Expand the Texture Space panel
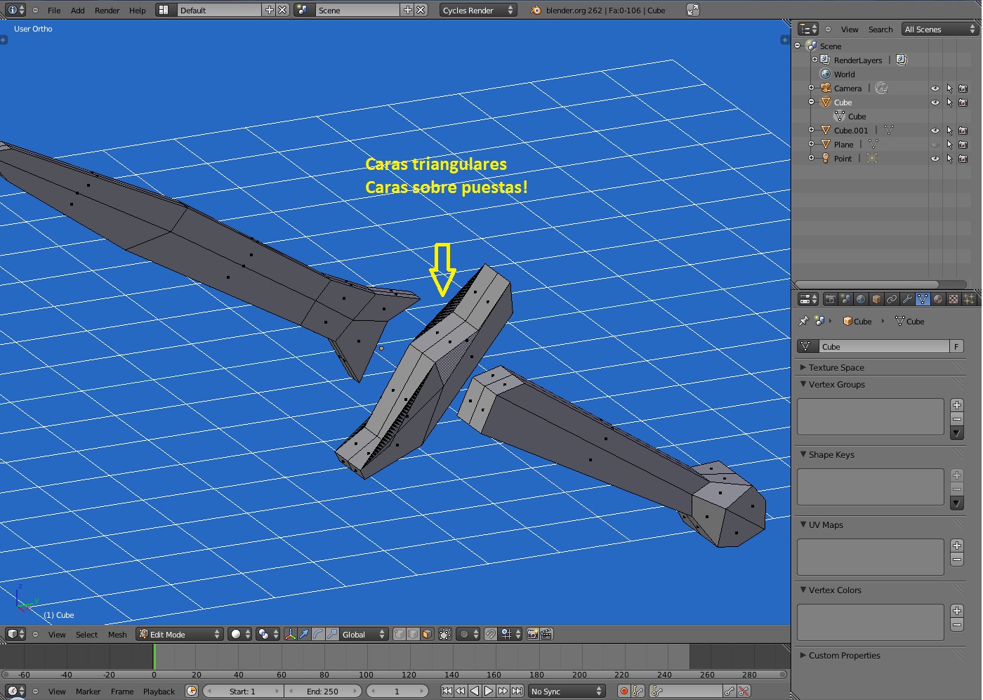This screenshot has width=983, height=700. 836,367
